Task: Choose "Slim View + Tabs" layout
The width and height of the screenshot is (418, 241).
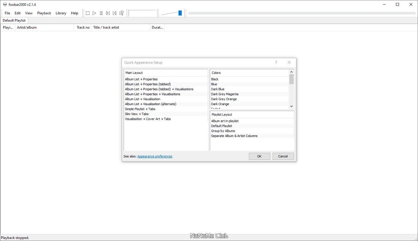Action: pos(166,114)
